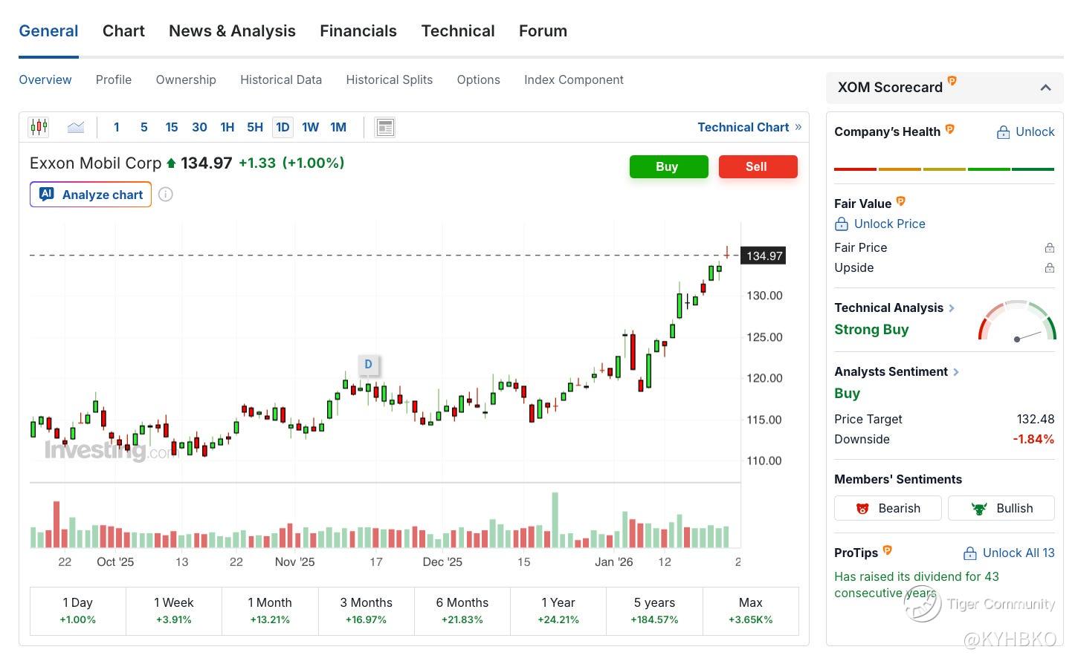Image resolution: width=1078 pixels, height=664 pixels.
Task: Select the 1 Day performance range
Action: point(78,611)
